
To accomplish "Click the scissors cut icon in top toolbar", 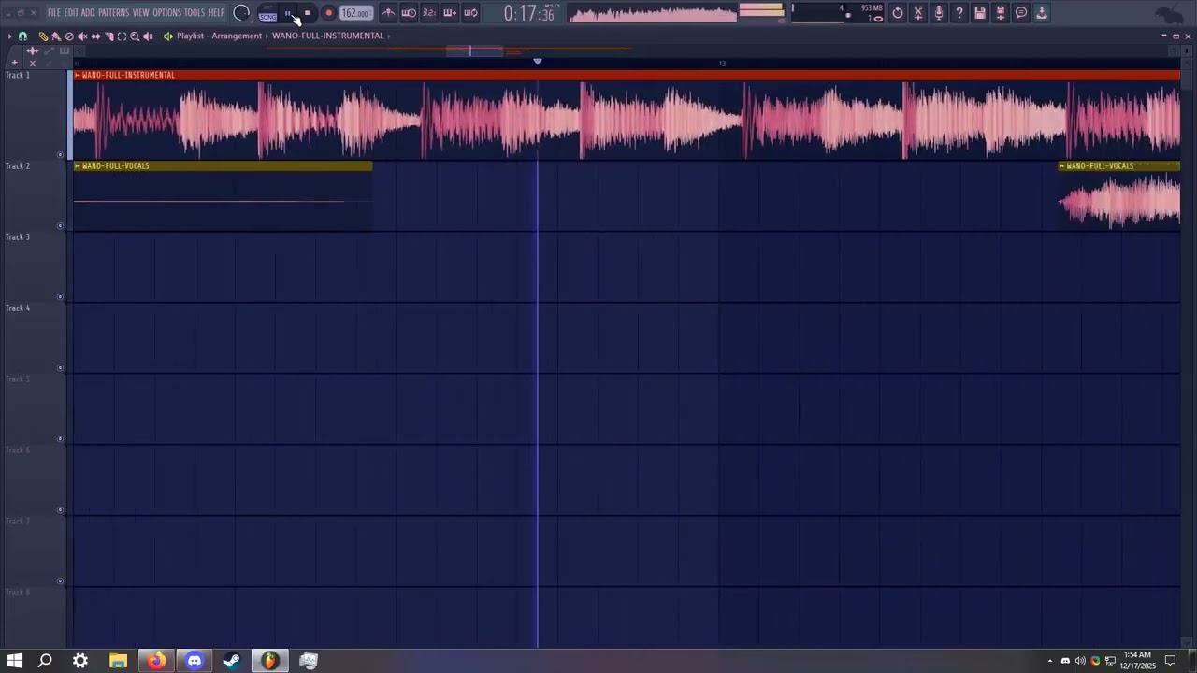I will (x=918, y=13).
